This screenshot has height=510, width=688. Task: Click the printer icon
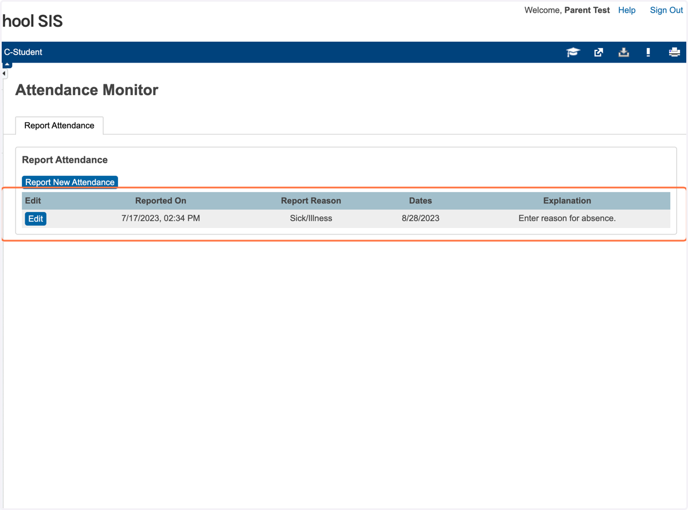click(x=674, y=52)
